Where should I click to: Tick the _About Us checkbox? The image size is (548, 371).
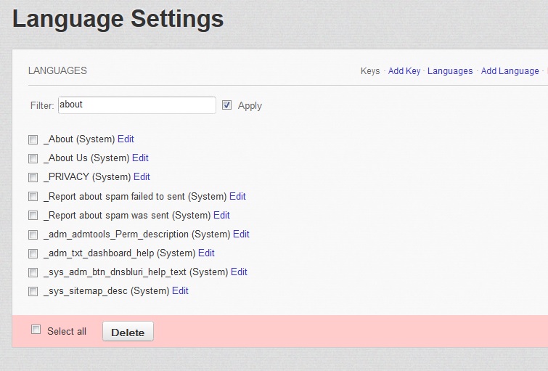point(33,158)
